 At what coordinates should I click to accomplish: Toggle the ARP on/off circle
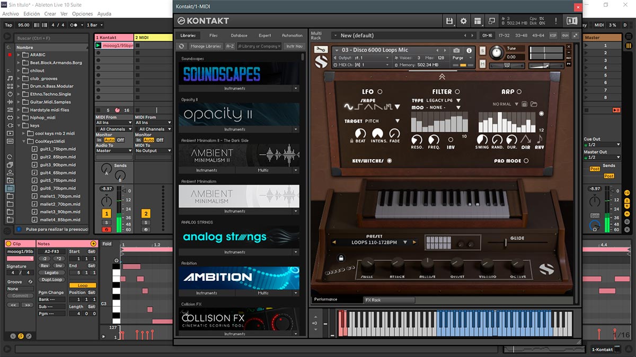click(519, 91)
